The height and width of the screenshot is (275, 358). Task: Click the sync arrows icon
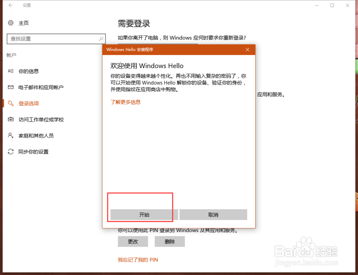(11, 152)
